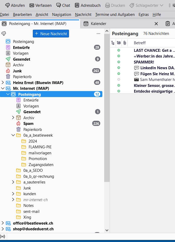Click the Abrufen get messages icon
This screenshot has width=175, height=242.
8,5
